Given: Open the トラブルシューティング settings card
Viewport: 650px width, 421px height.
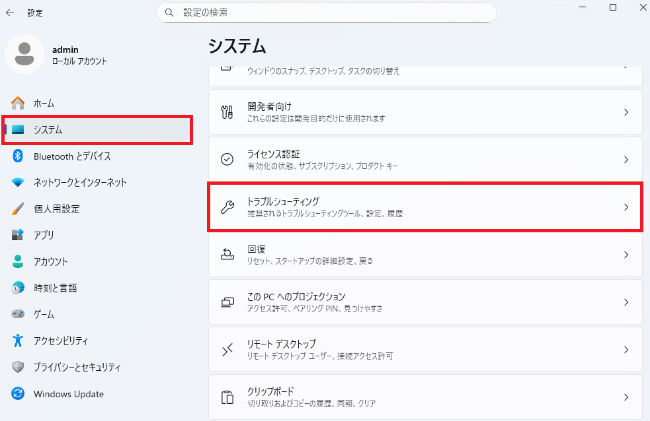Looking at the screenshot, I should point(425,207).
